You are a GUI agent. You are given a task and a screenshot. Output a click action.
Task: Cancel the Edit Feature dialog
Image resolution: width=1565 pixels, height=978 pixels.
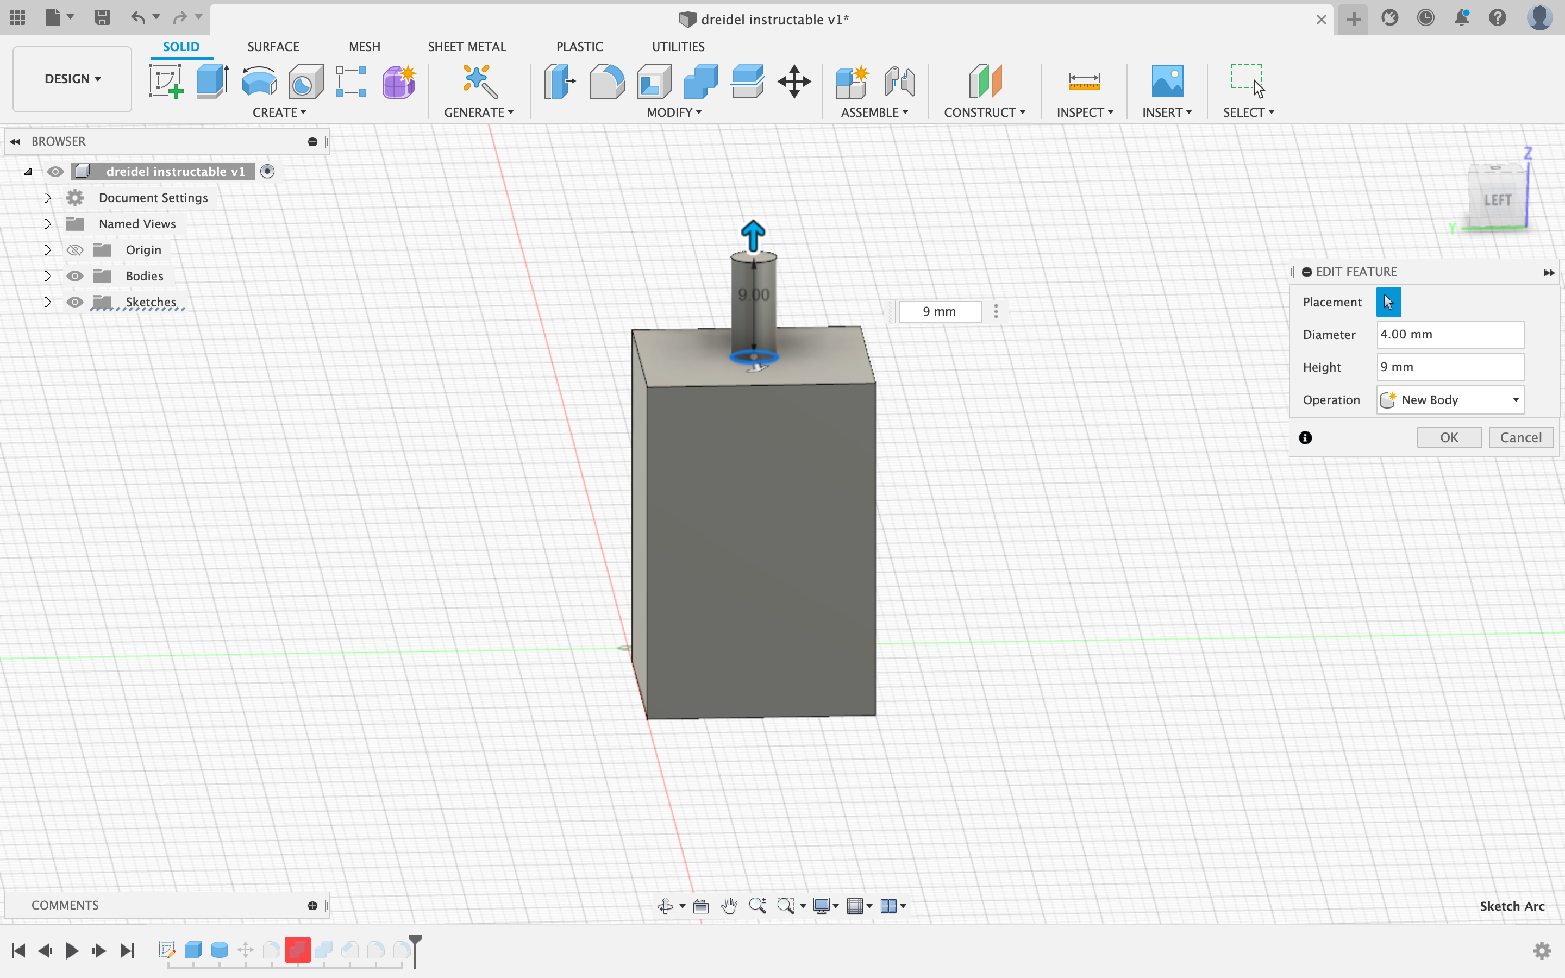point(1520,437)
